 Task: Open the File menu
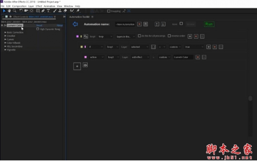3,6
